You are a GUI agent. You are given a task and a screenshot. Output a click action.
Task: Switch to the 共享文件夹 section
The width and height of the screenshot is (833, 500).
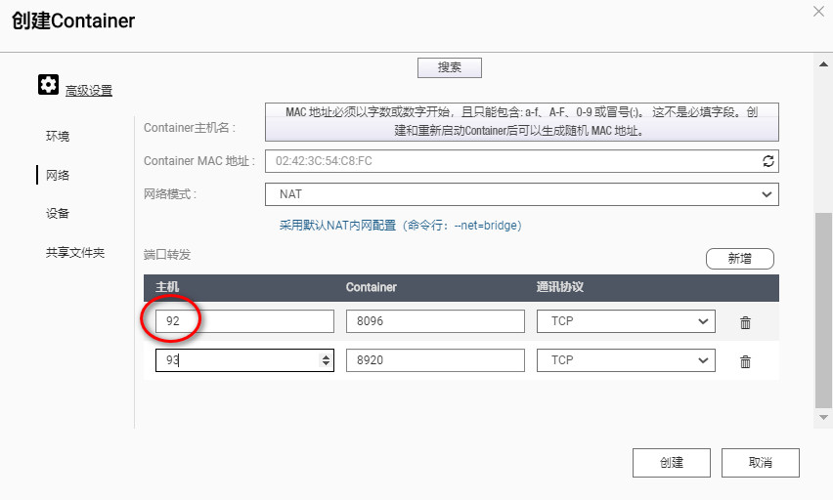(x=75, y=253)
